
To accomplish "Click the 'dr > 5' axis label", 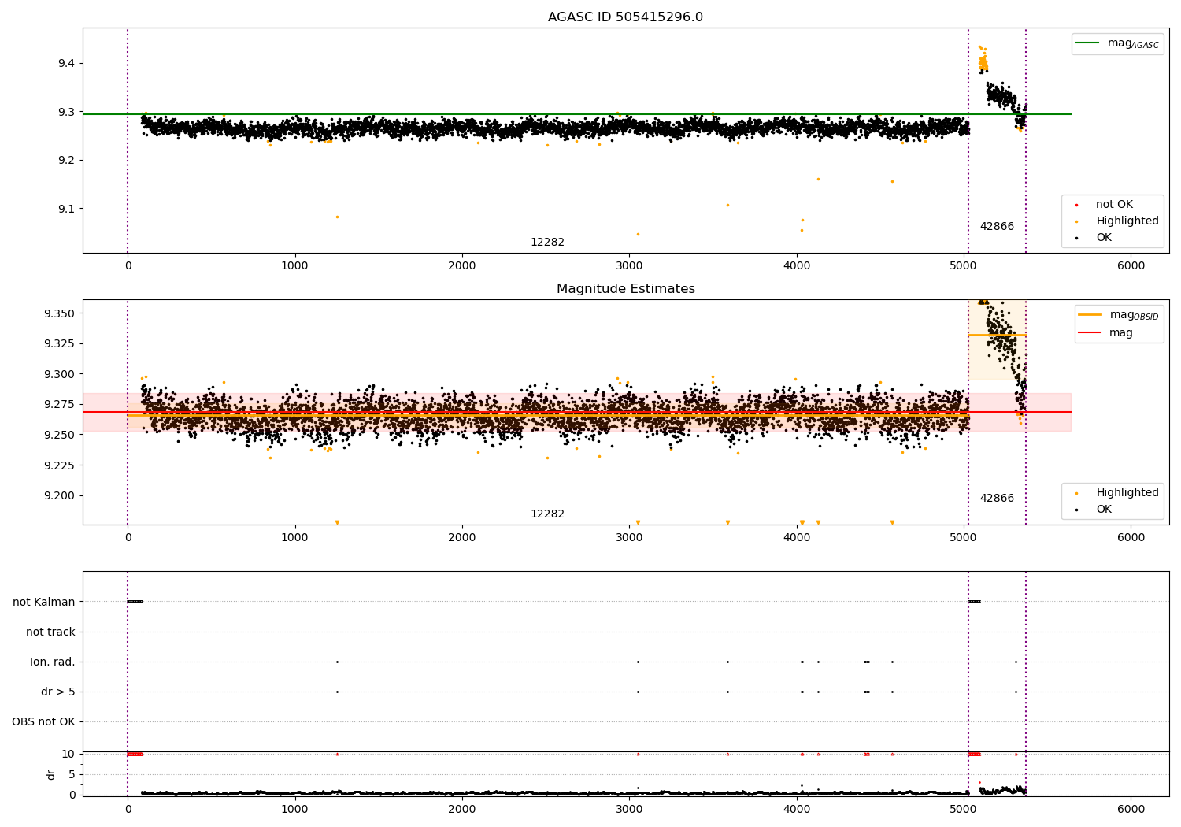I will click(x=58, y=692).
